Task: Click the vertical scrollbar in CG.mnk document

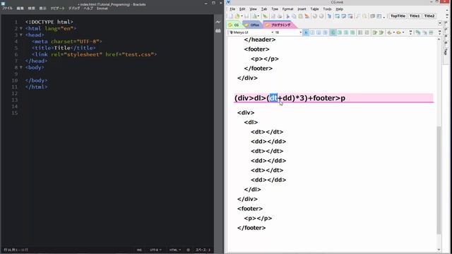Action: click(x=439, y=180)
